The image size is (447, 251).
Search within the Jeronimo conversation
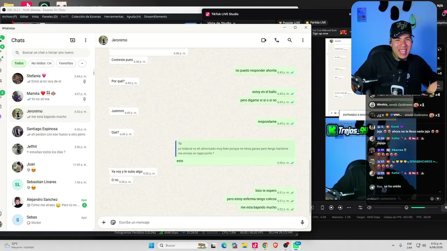coord(290,40)
